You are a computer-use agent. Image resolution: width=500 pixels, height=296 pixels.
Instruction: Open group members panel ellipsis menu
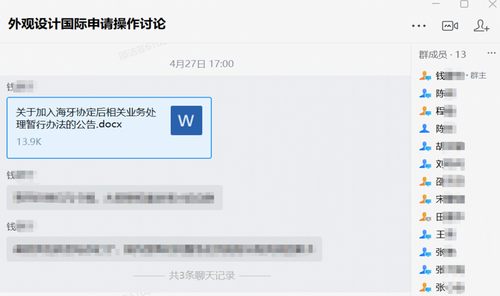[491, 53]
